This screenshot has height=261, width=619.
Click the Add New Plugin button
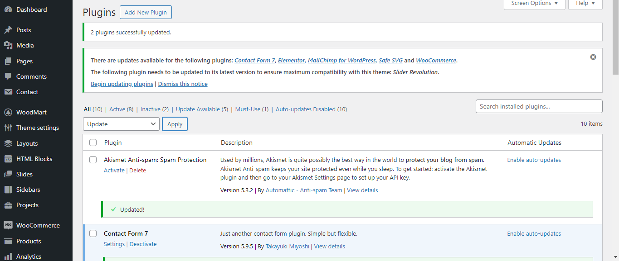[x=146, y=12]
